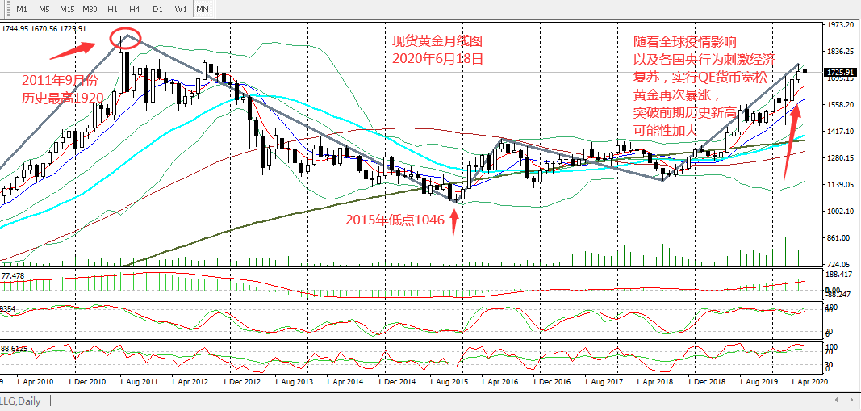Click the 1139.05 price scale label
This screenshot has height=411, width=861.
(x=840, y=185)
